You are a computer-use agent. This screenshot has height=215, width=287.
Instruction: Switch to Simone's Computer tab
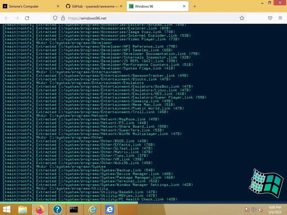[31, 6]
